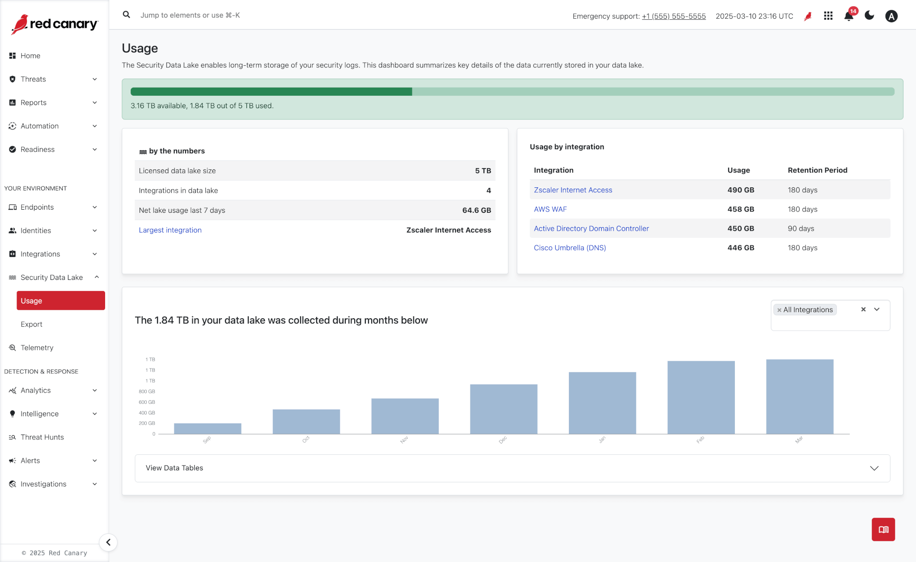Image resolution: width=916 pixels, height=562 pixels.
Task: Expand the Readiness menu chevron
Action: tap(95, 149)
